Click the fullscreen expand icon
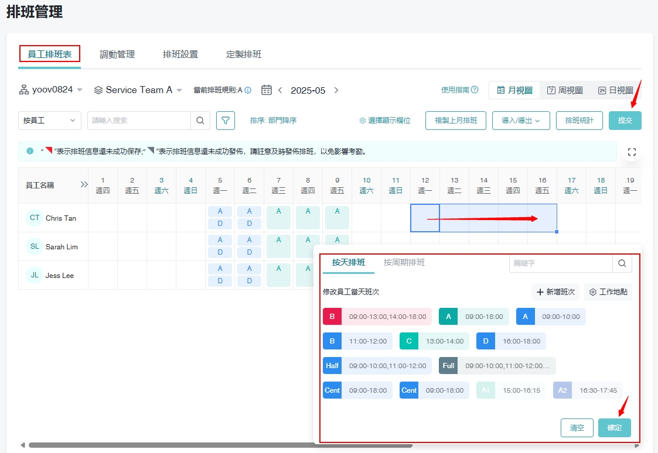This screenshot has width=658, height=453. point(632,152)
